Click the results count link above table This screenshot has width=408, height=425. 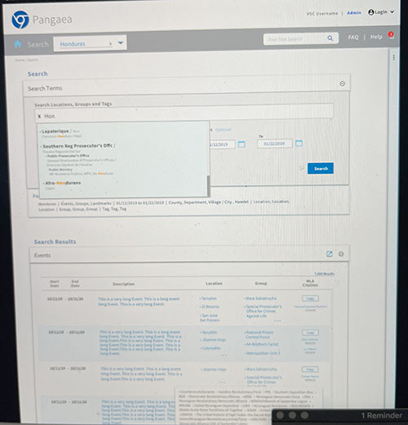click(324, 273)
